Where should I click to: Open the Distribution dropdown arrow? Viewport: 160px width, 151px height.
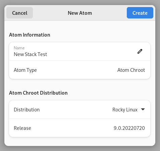pos(143,109)
